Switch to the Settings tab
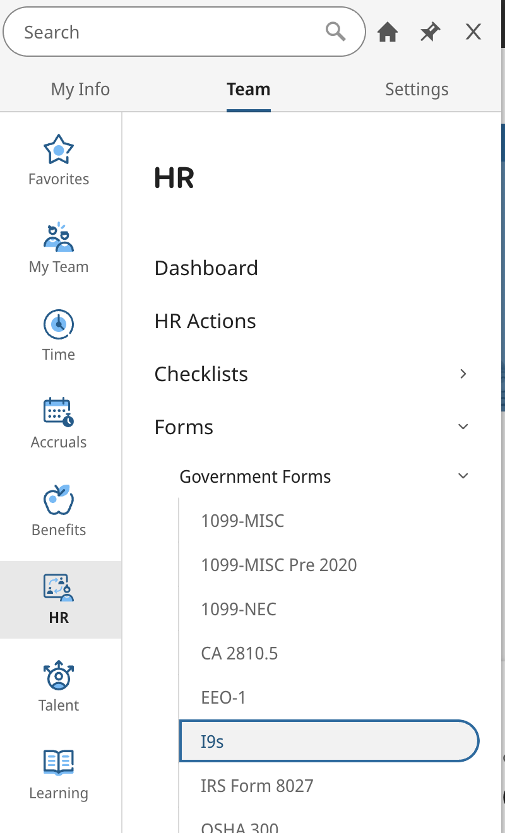Viewport: 505px width, 833px height. click(x=417, y=90)
